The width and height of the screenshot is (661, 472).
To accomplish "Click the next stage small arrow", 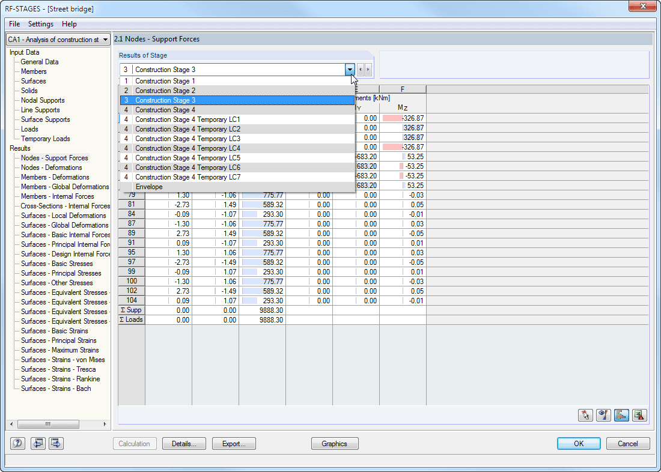I will (368, 70).
